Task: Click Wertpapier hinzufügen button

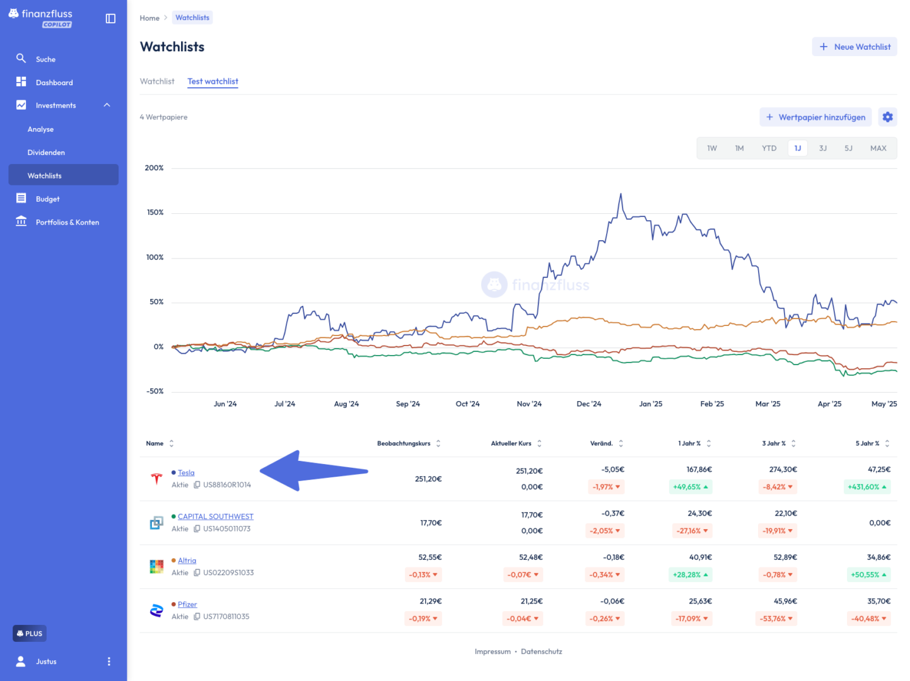Action: [x=816, y=117]
